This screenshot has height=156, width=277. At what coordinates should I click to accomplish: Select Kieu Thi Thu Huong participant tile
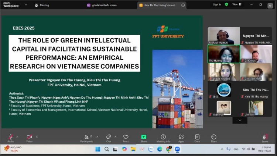pos(256,90)
